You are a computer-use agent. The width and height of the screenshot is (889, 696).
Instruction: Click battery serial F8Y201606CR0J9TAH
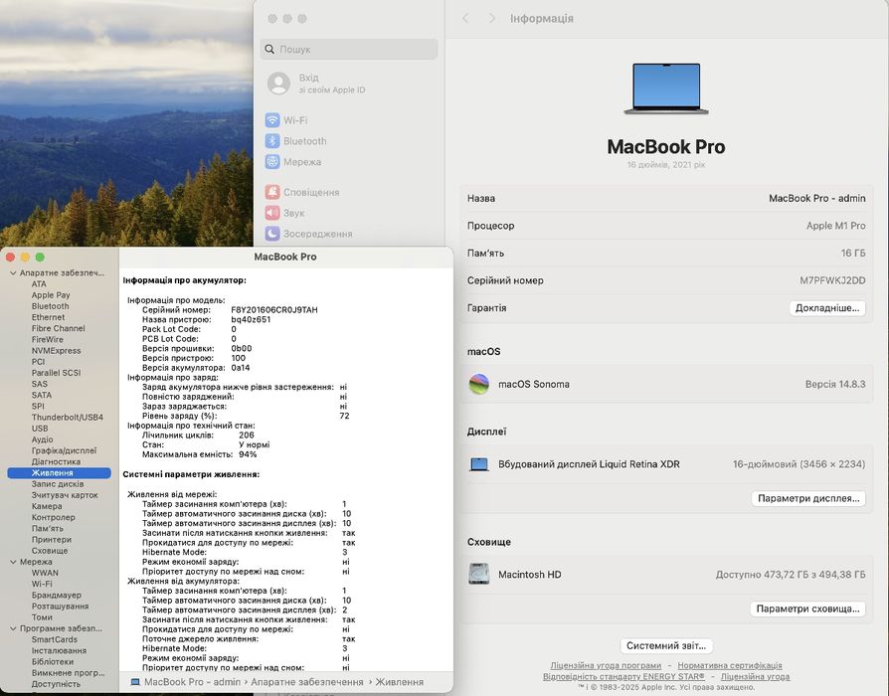tap(274, 310)
